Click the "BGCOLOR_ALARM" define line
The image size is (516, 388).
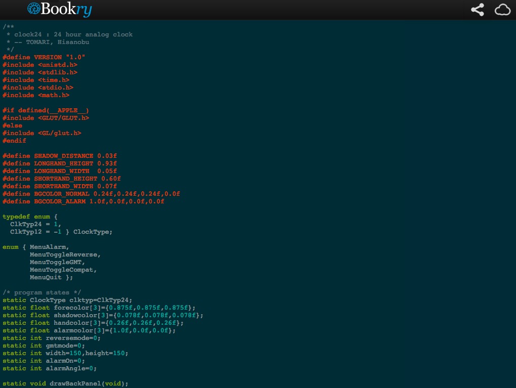tap(83, 201)
